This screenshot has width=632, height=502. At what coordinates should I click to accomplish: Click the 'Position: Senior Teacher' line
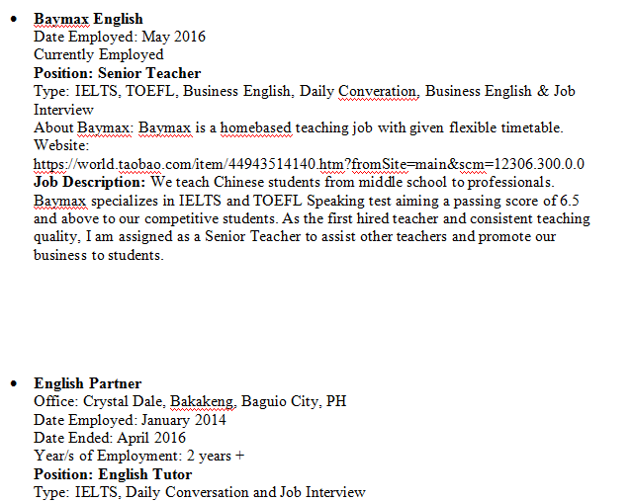click(x=117, y=73)
